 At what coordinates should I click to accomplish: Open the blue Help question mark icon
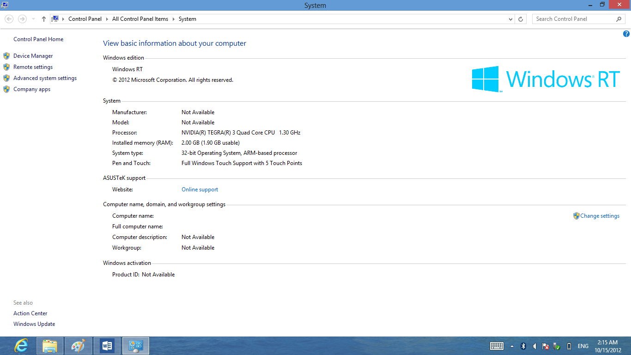pyautogui.click(x=626, y=34)
